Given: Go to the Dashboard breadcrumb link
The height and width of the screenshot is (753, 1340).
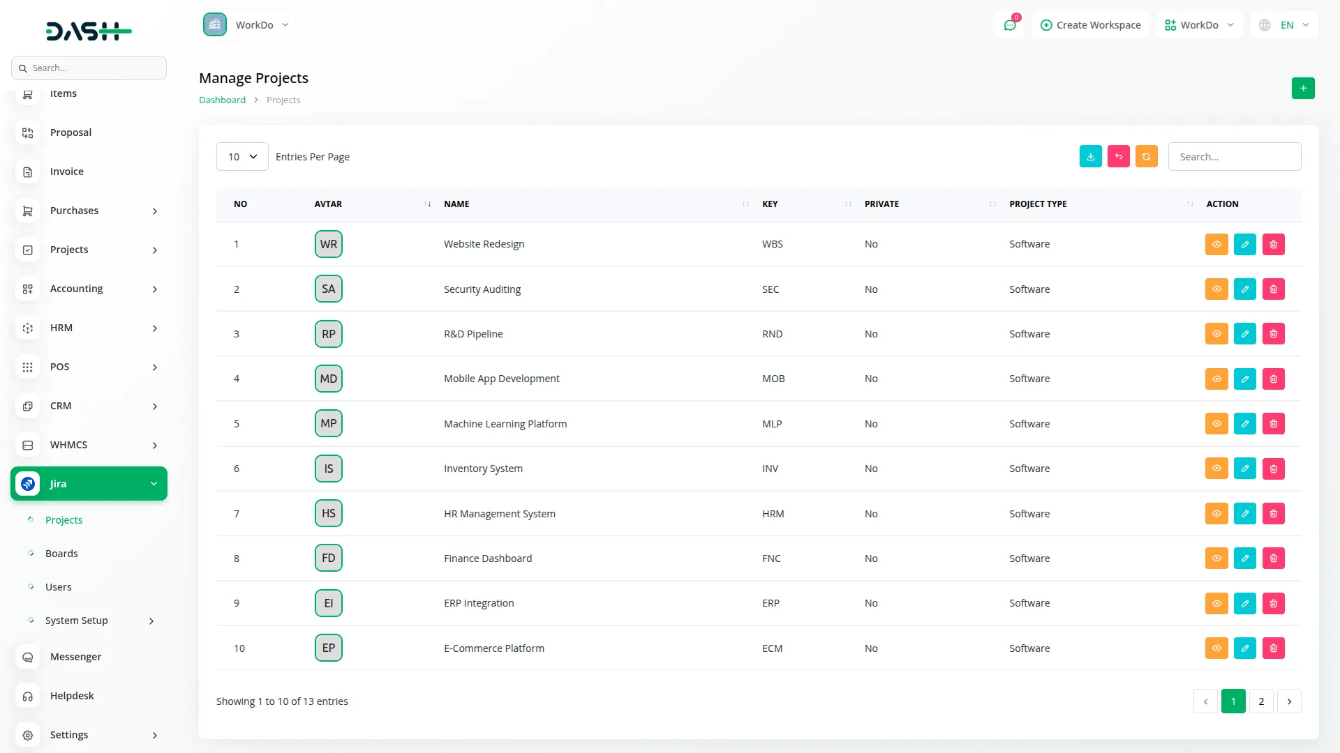Looking at the screenshot, I should tap(222, 100).
